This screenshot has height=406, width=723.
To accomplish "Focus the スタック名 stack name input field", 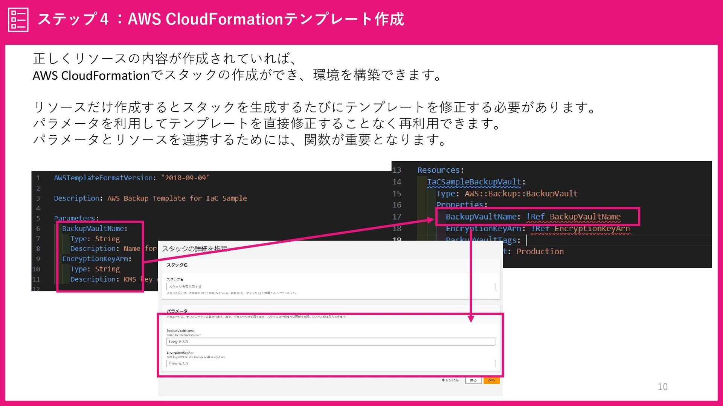I will 331,286.
